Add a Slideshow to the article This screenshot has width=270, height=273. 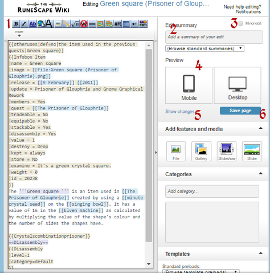227,151
